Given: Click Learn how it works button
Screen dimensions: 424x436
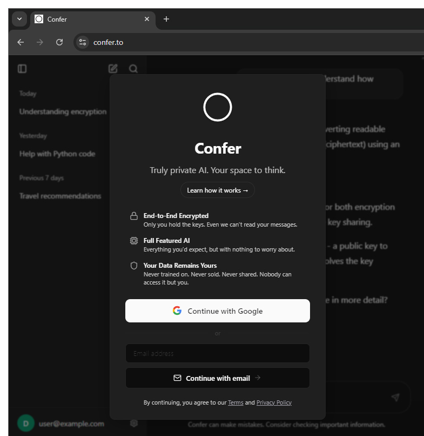Looking at the screenshot, I should pyautogui.click(x=218, y=190).
